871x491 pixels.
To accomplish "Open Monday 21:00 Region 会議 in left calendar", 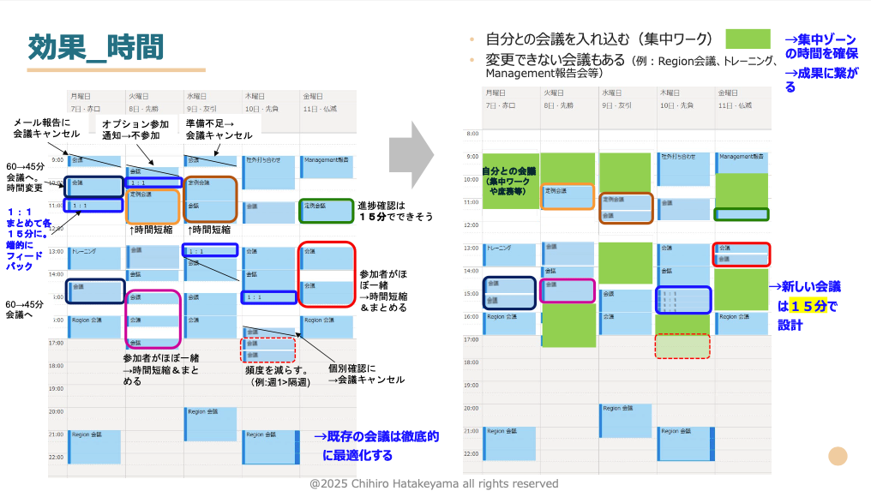I will click(x=95, y=446).
